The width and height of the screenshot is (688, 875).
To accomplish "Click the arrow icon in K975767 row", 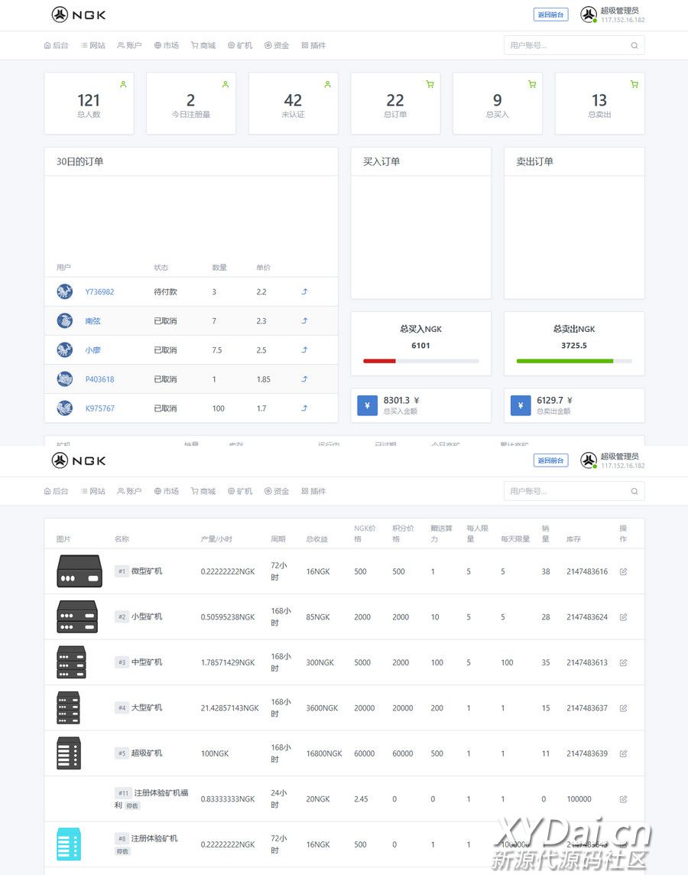I will [x=304, y=408].
